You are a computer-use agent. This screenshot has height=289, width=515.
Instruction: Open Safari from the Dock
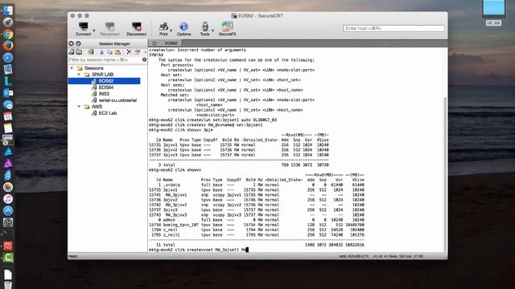pos(8,57)
